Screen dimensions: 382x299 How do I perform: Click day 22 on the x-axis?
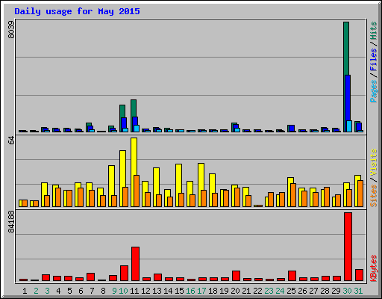[257, 291]
